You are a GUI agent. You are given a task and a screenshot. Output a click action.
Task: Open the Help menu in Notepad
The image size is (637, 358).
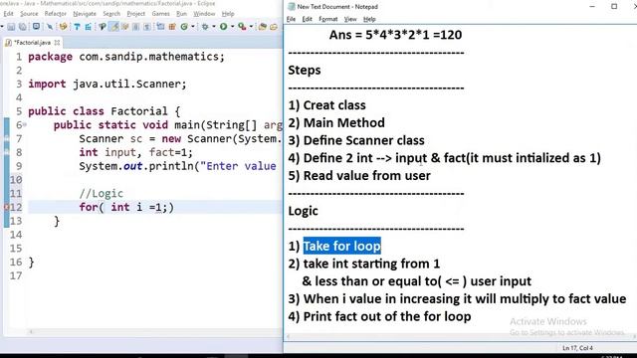pyautogui.click(x=369, y=19)
